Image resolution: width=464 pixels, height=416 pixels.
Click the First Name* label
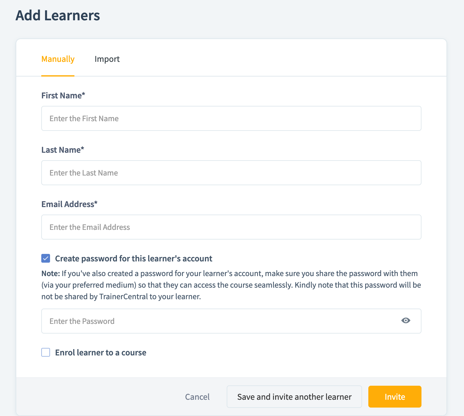tap(63, 96)
